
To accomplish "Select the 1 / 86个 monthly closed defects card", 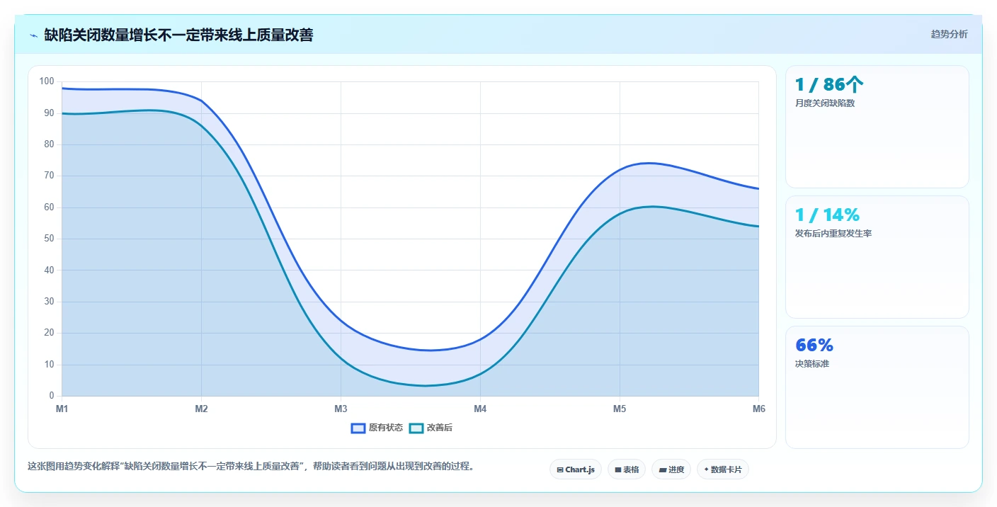I will pos(877,127).
